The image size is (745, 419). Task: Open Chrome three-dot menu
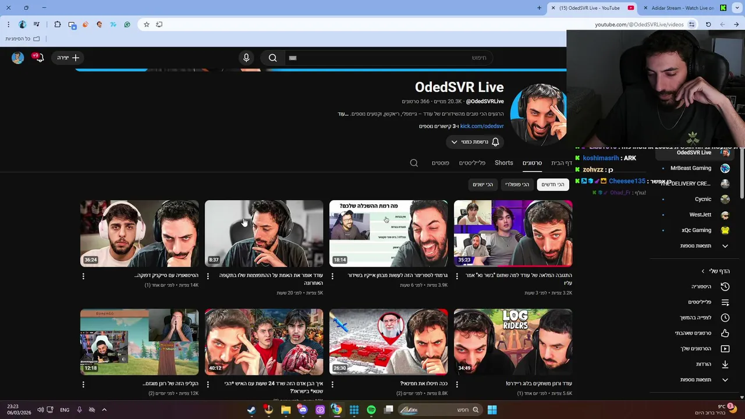(x=8, y=24)
